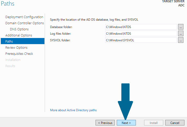Screen dimensions: 187x127
Task: Open browse button for Log files folder
Action: [181, 34]
